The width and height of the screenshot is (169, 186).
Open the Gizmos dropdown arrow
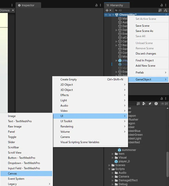pos(13,10)
